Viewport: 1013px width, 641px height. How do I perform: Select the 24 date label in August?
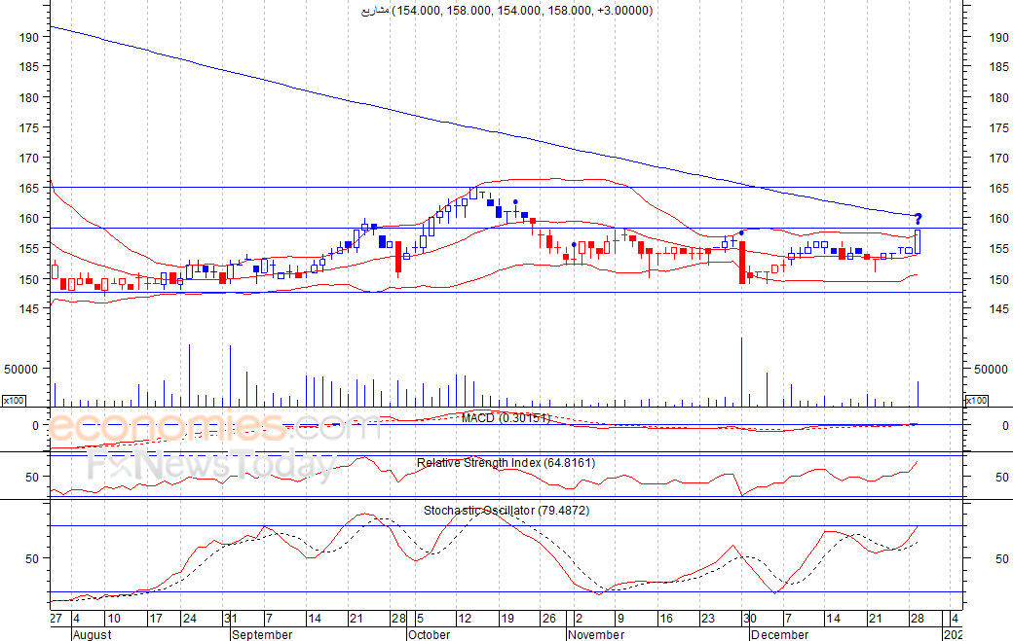pyautogui.click(x=189, y=619)
